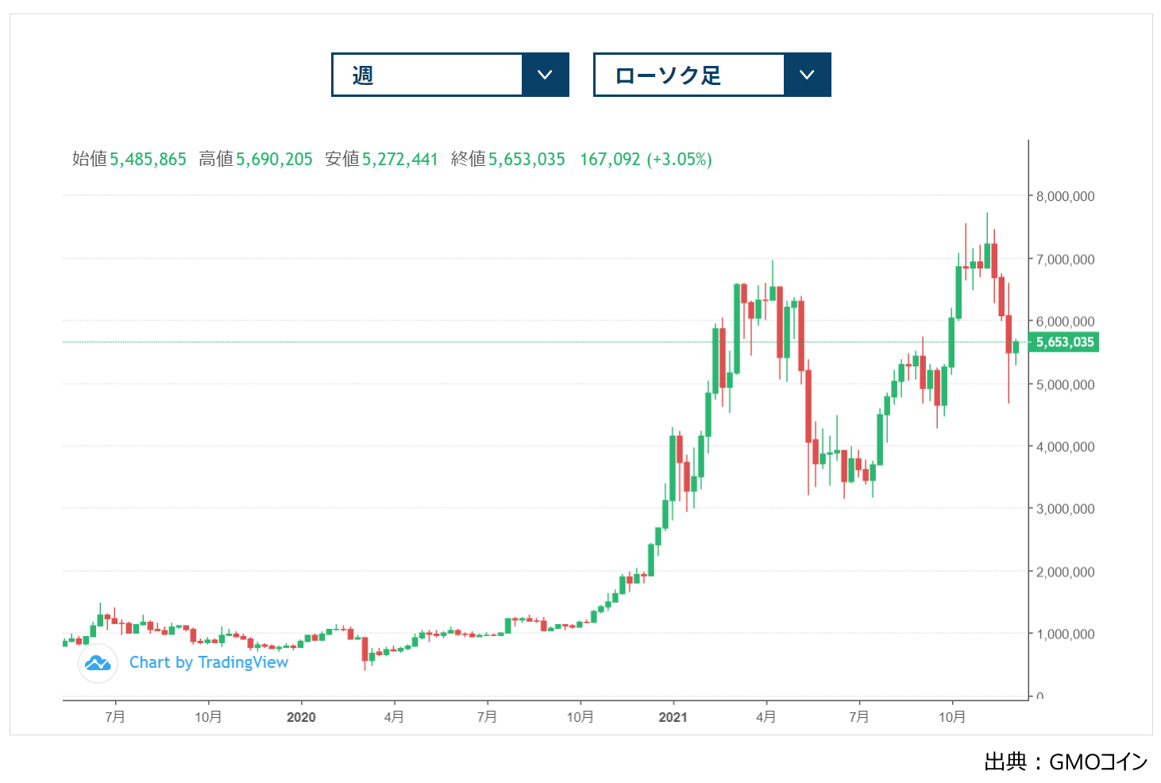Toggle the dotted close-price reference line
Viewport: 1161px width, 783px height.
coord(476,342)
